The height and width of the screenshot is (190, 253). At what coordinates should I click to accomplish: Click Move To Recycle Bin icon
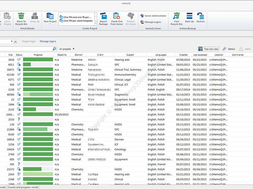(21, 16)
